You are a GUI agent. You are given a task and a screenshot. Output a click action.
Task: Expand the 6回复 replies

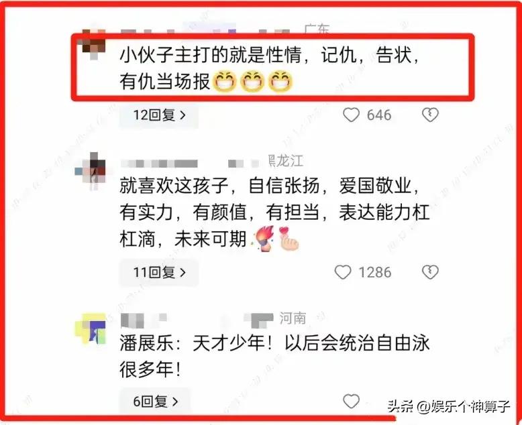point(155,402)
